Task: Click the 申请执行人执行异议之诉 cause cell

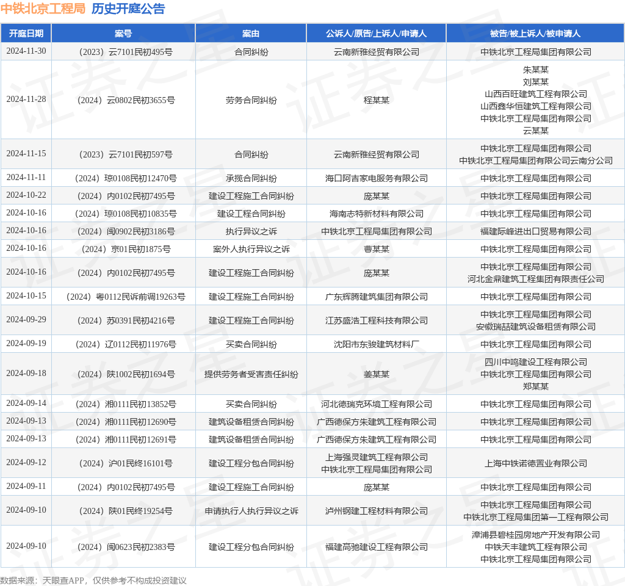Action: [251, 512]
